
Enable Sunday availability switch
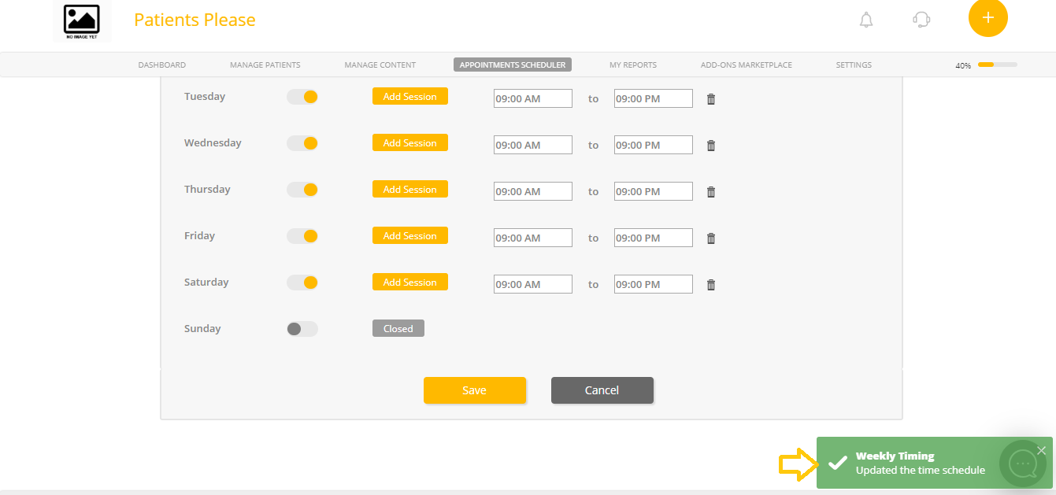(x=302, y=329)
